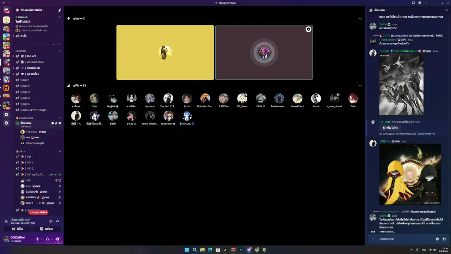Open edit settings for สัมภาษณ์ channel
Viewport: 451px width, 254px height.
click(60, 123)
